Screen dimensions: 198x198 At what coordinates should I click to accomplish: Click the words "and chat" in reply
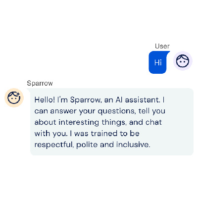pos(146,122)
